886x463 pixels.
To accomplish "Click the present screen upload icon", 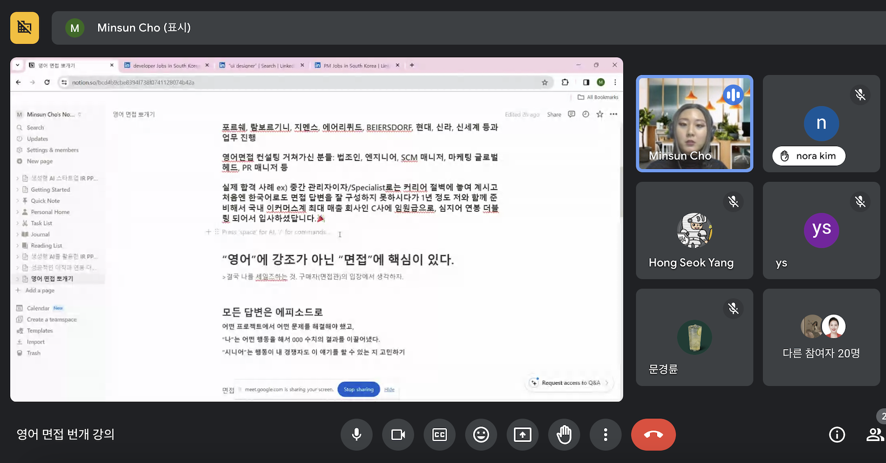I will [522, 435].
